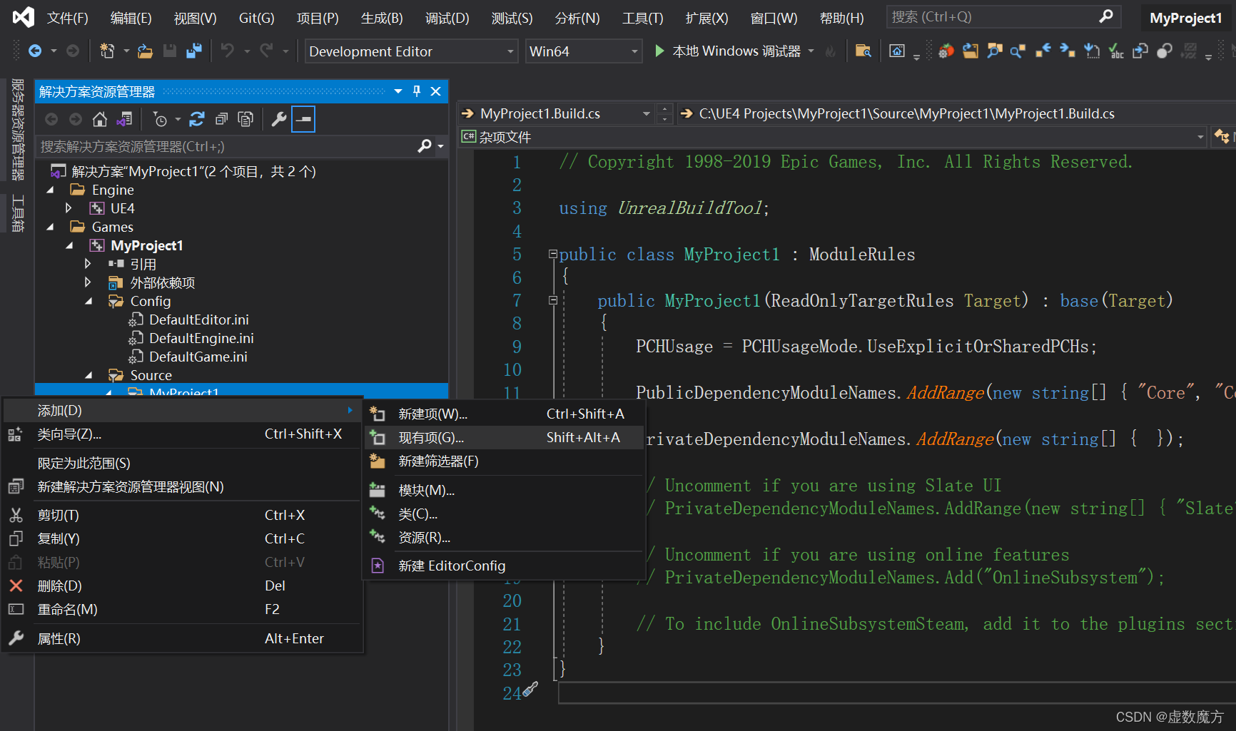The height and width of the screenshot is (731, 1236).
Task: Click the Open File folder icon
Action: 145,51
